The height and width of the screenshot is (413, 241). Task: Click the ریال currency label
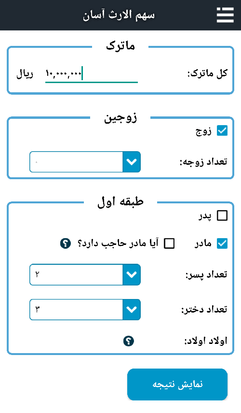25,74
